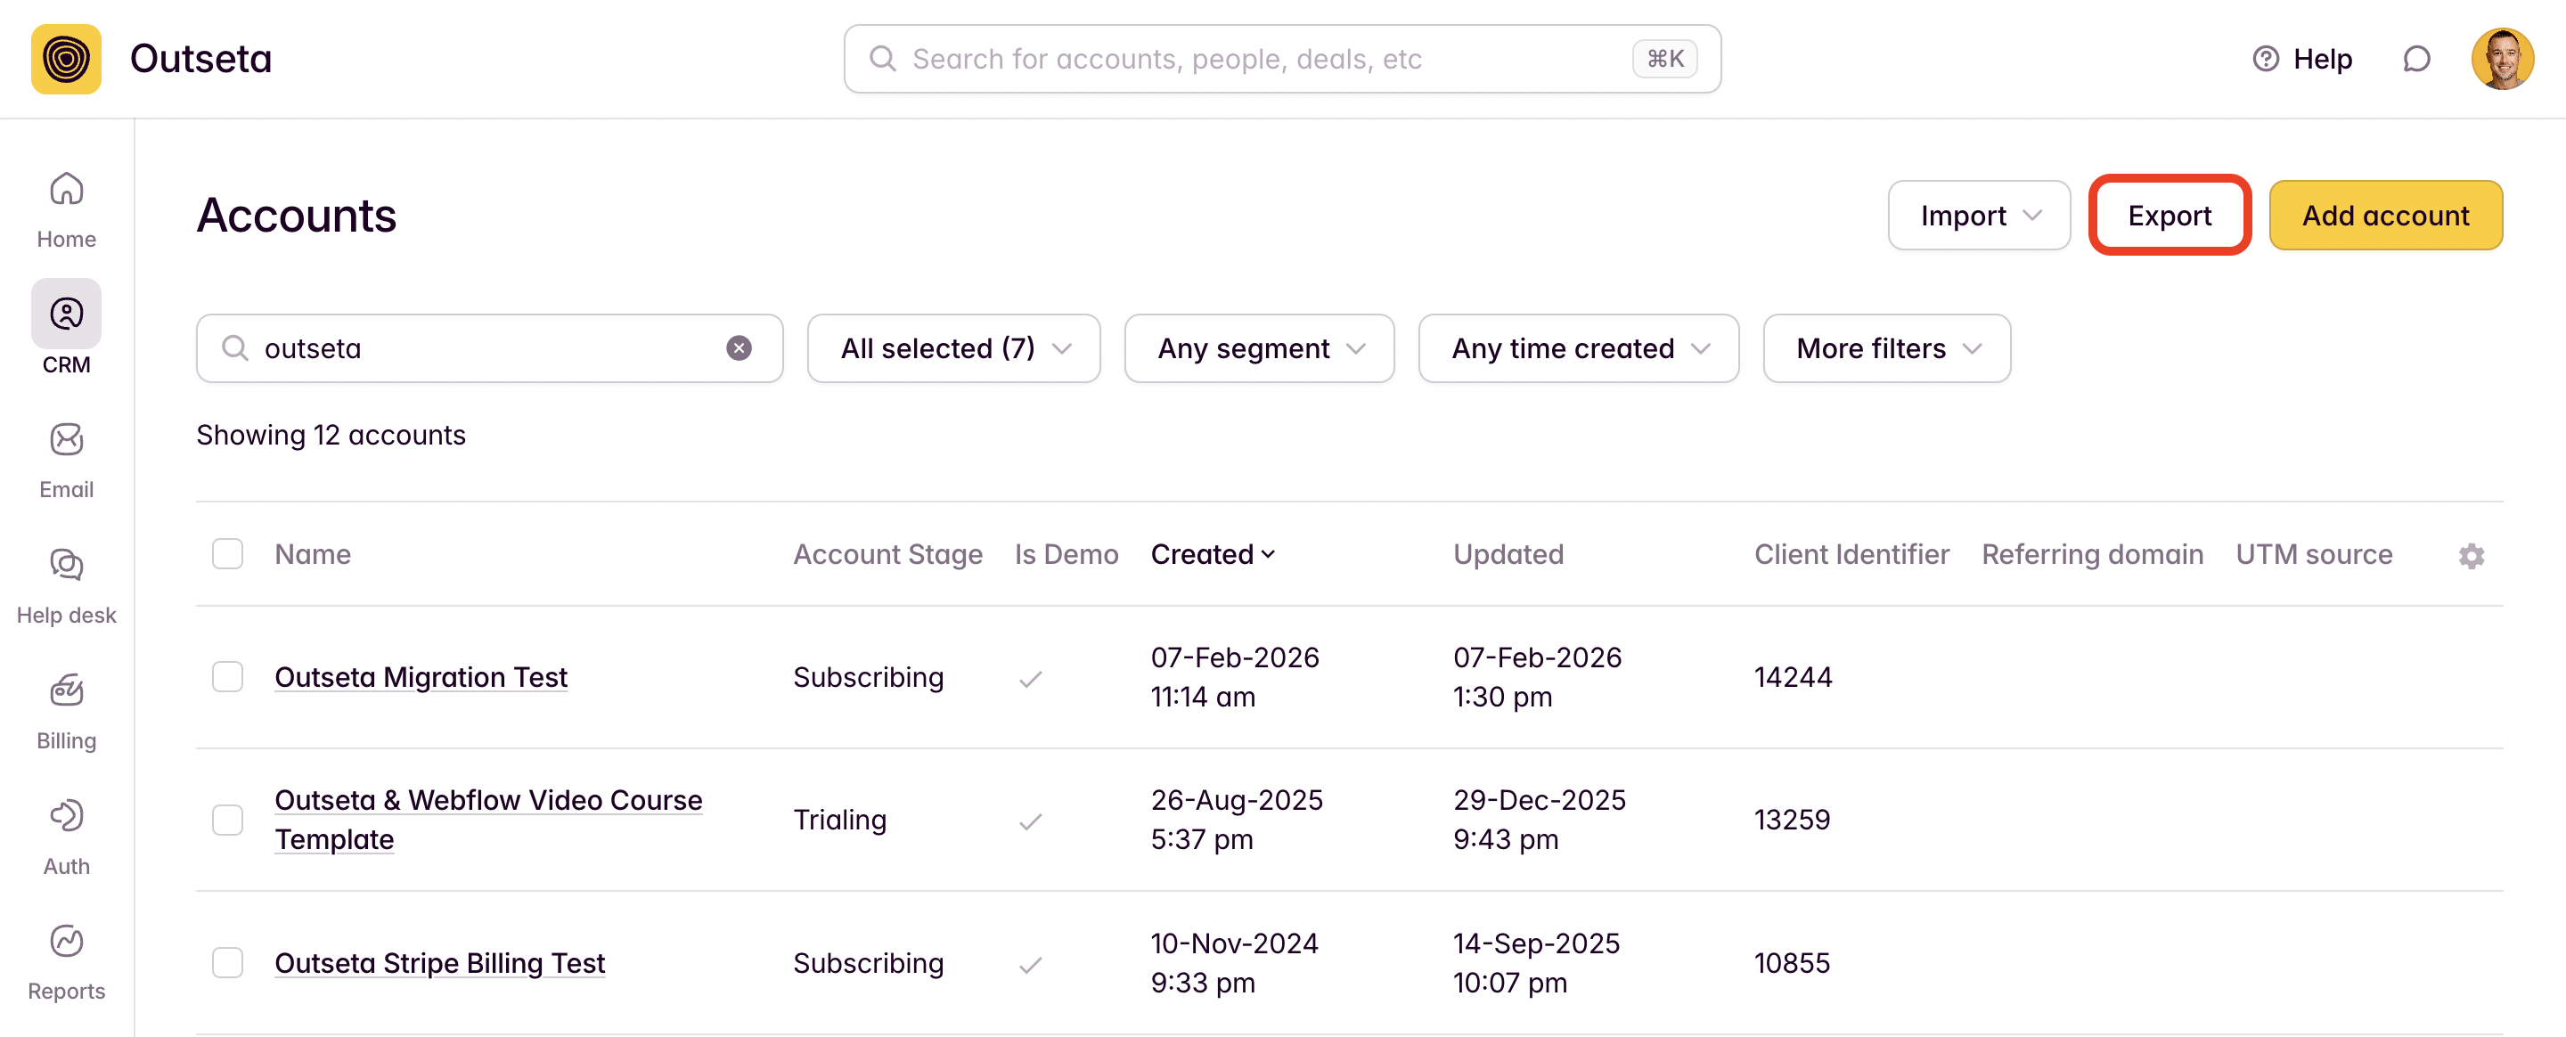
Task: Open the Billing sidebar icon
Action: [66, 709]
